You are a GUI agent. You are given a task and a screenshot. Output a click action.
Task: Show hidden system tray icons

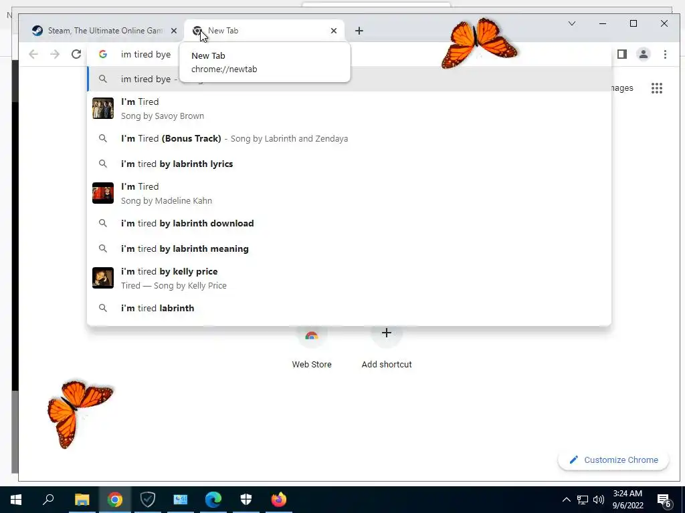[x=566, y=500]
